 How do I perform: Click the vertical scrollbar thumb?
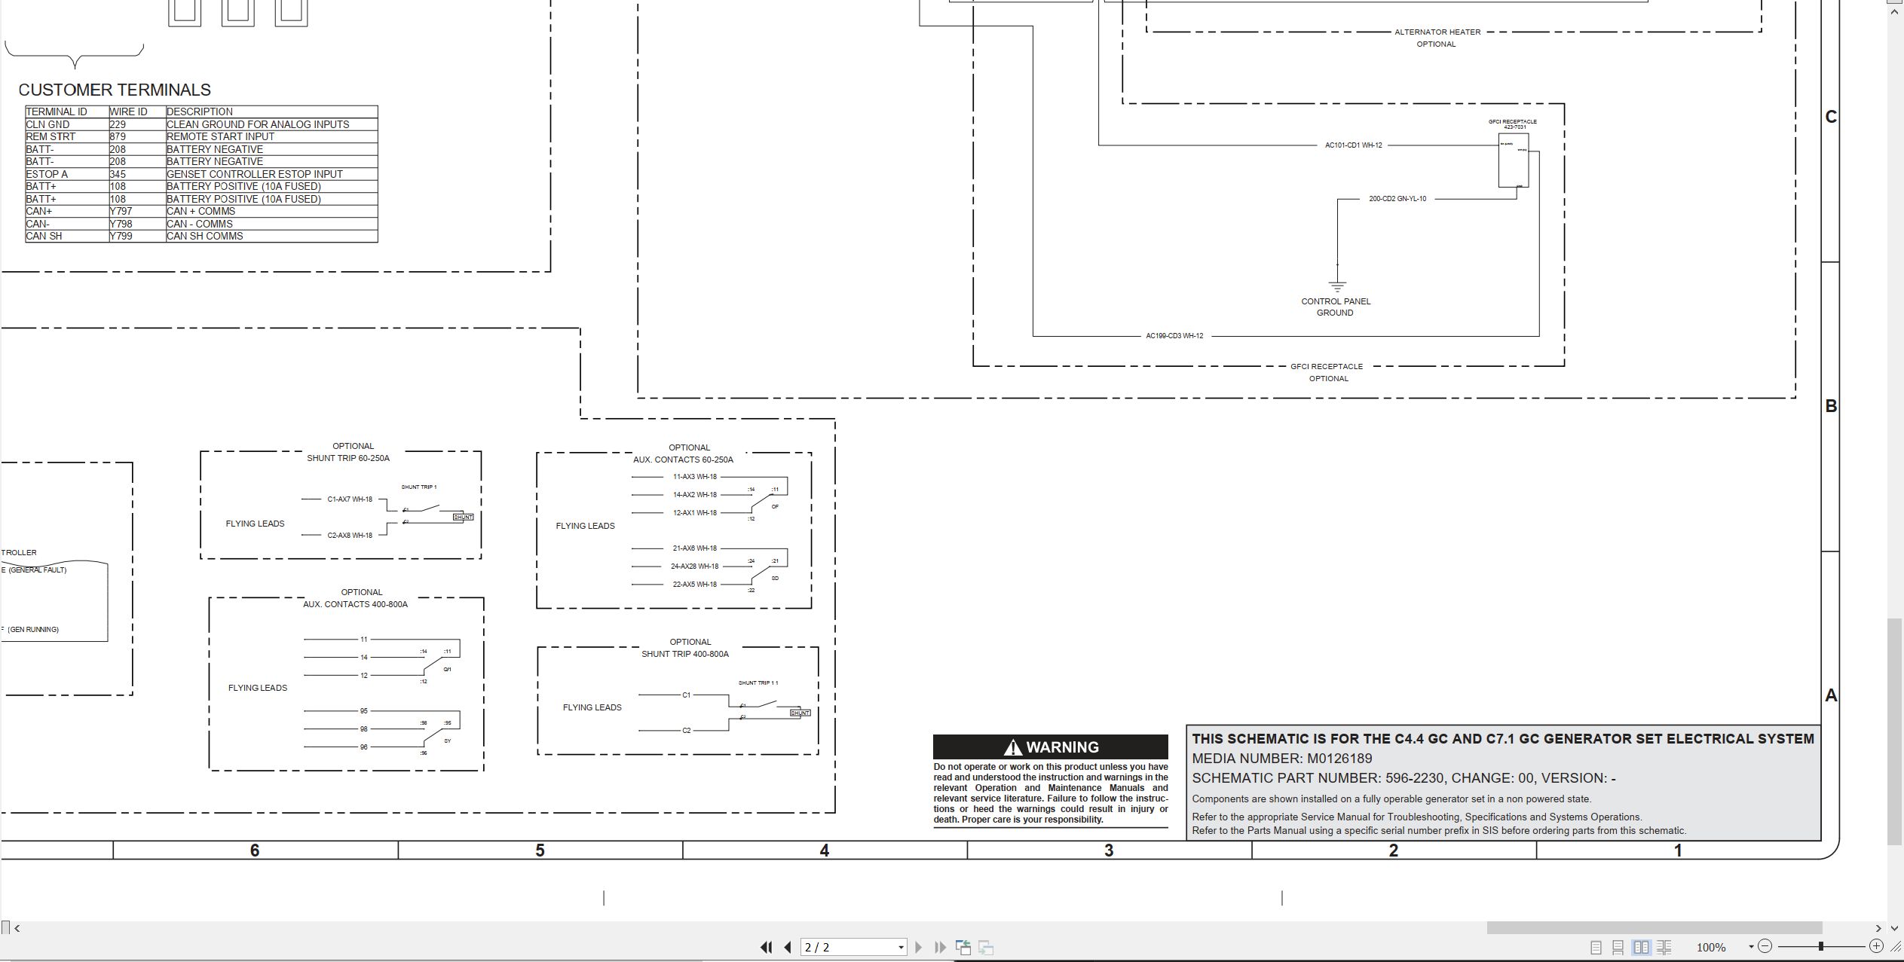(x=1895, y=732)
